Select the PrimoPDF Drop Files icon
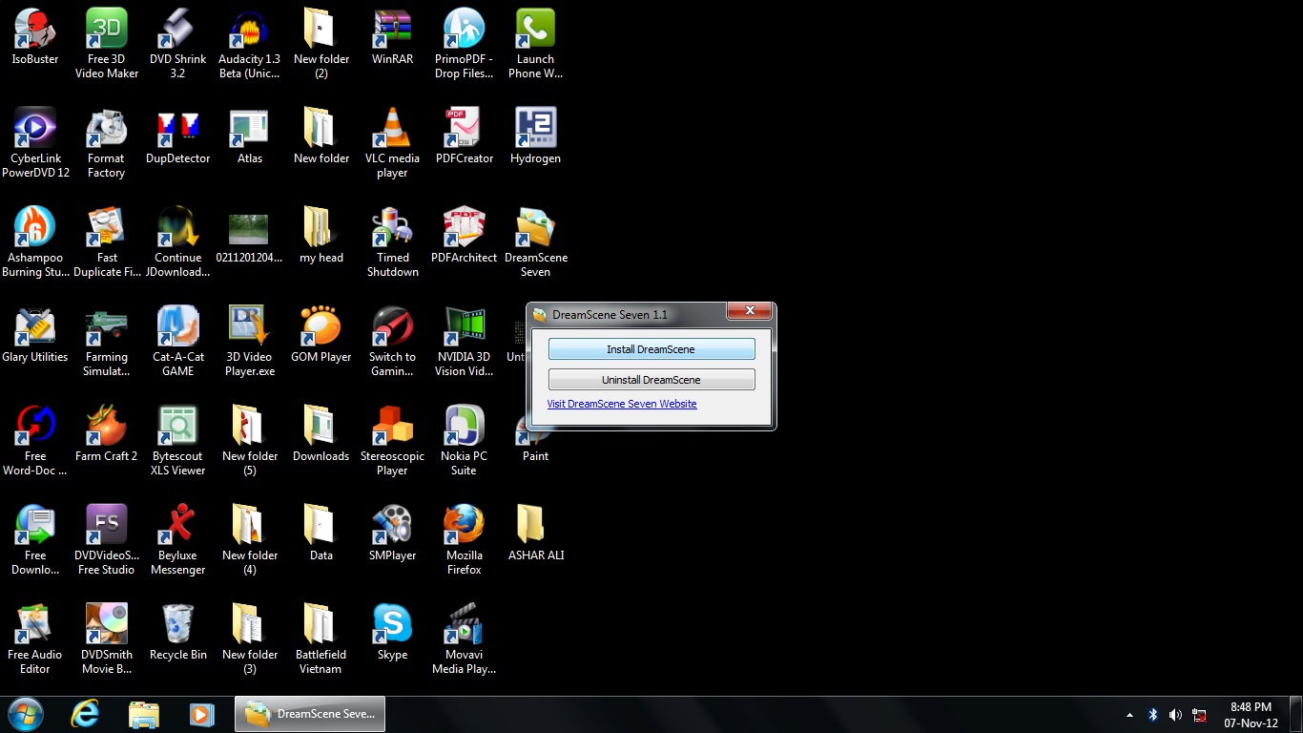The image size is (1303, 733). click(x=465, y=44)
